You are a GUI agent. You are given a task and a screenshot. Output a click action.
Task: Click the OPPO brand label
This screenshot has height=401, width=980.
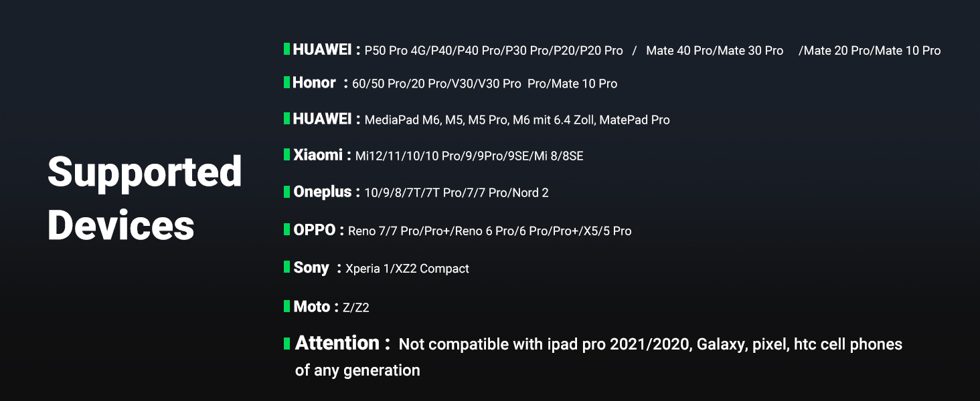tap(315, 230)
